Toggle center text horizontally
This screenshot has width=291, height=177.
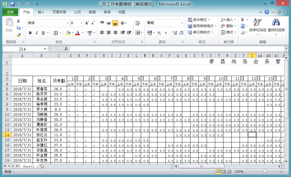click(108, 32)
